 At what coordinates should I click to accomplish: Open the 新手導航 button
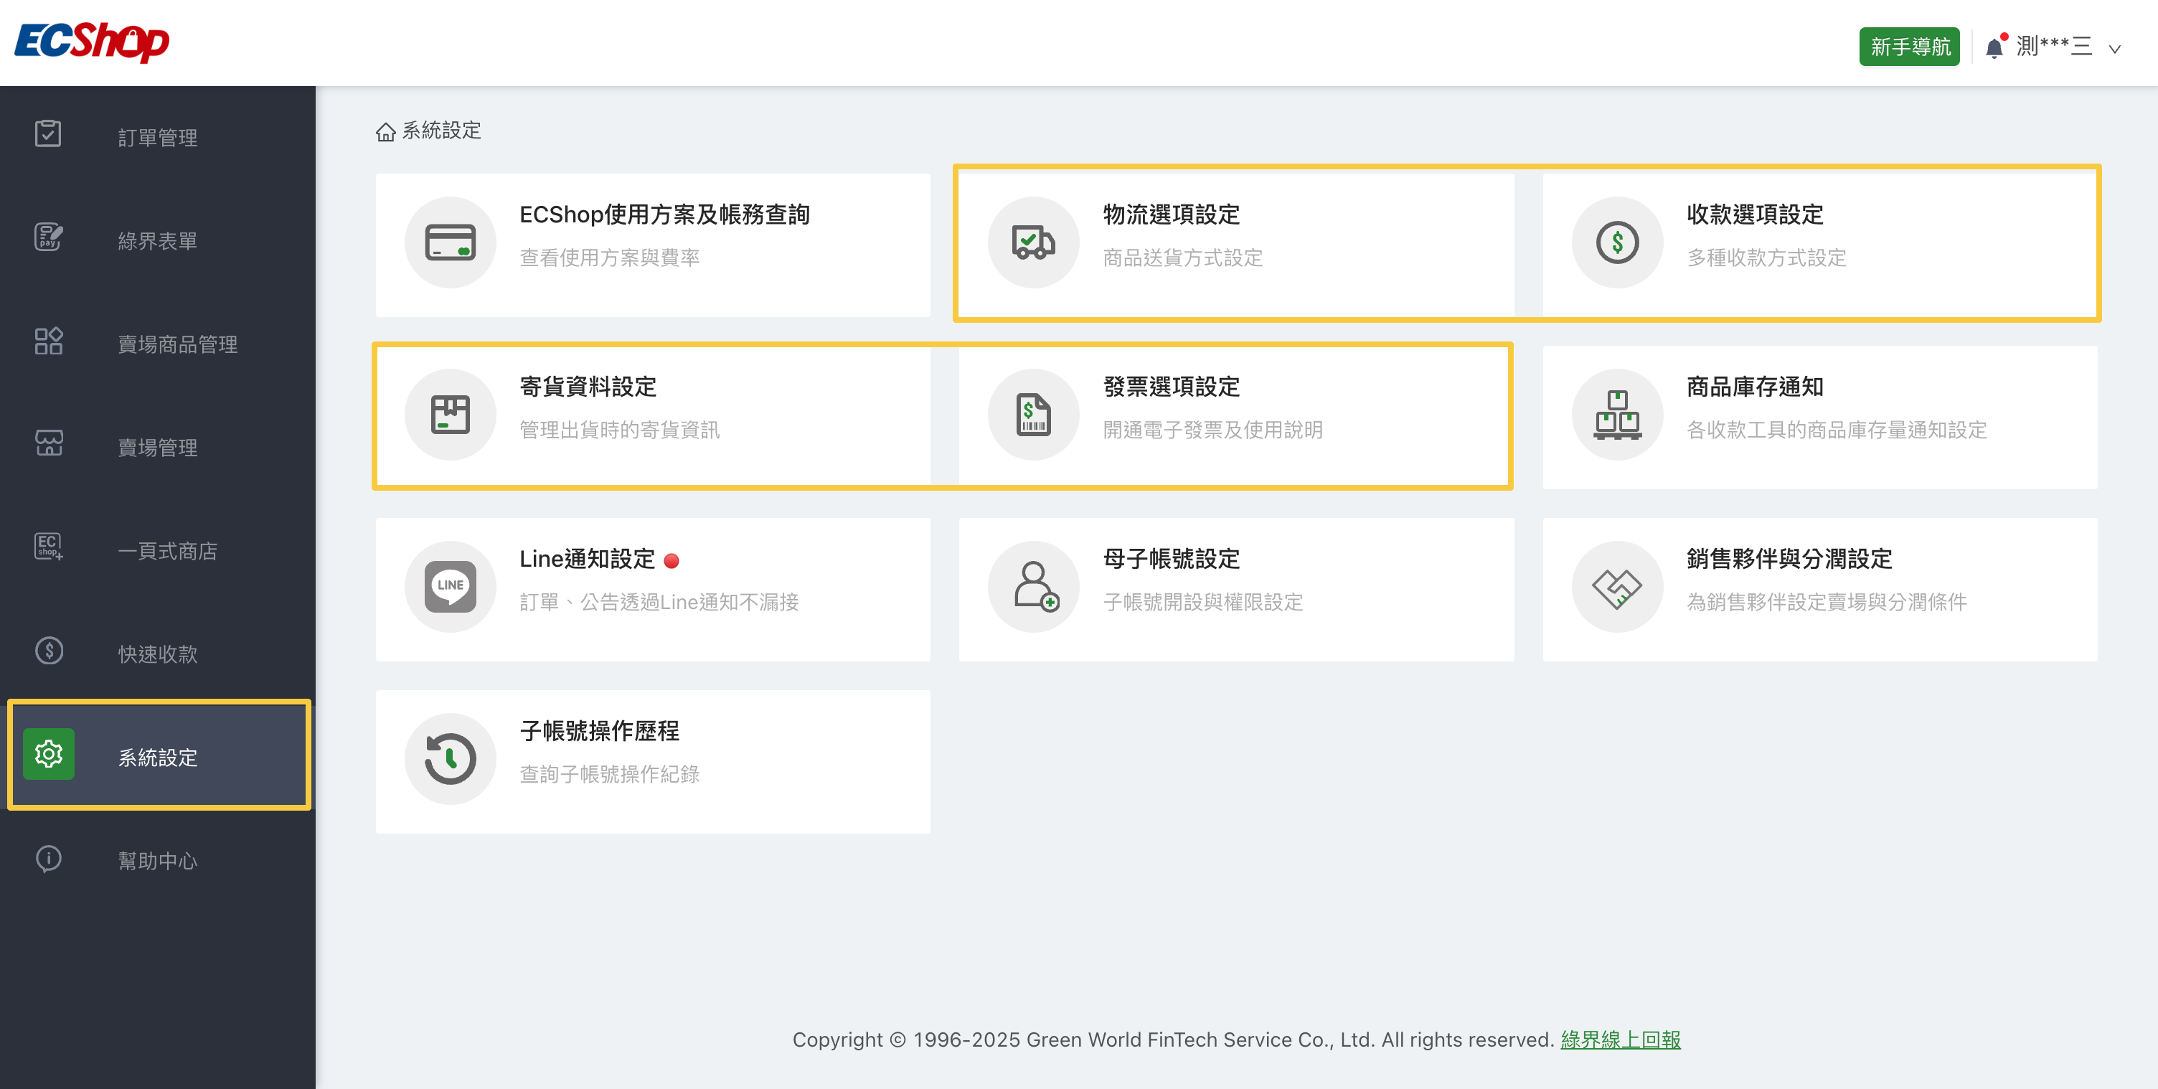1909,46
